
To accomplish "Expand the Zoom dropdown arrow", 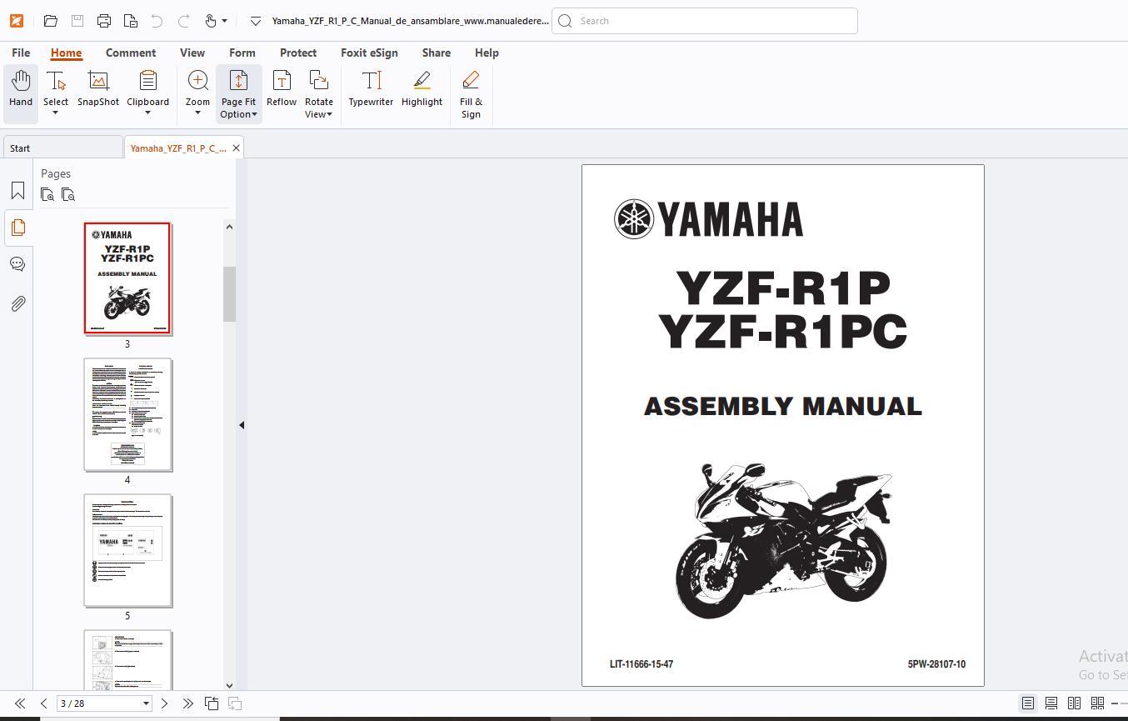I will click(x=197, y=113).
